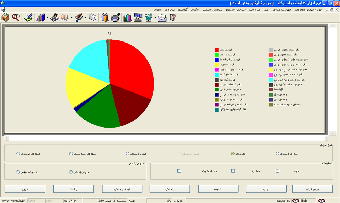The image size is (340, 203).
Task: Click the members (people) toolbar icon
Action: point(105,17)
